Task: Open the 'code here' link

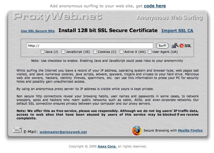Action: (x=155, y=6)
